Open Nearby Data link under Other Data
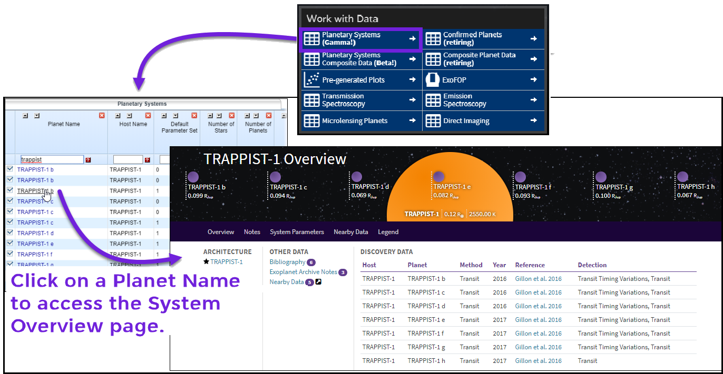The width and height of the screenshot is (723, 374). tap(287, 282)
